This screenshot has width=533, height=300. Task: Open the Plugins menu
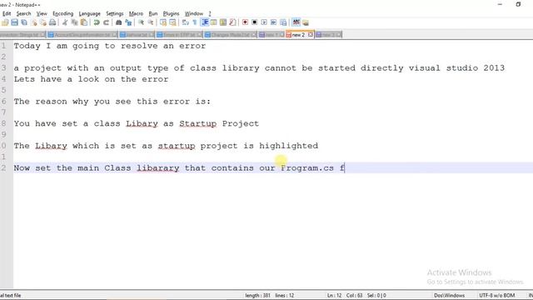171,13
